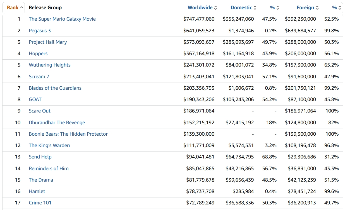Select Boonie Bears: The Hidden Protector
This screenshot has height=210, width=345.
tap(68, 134)
